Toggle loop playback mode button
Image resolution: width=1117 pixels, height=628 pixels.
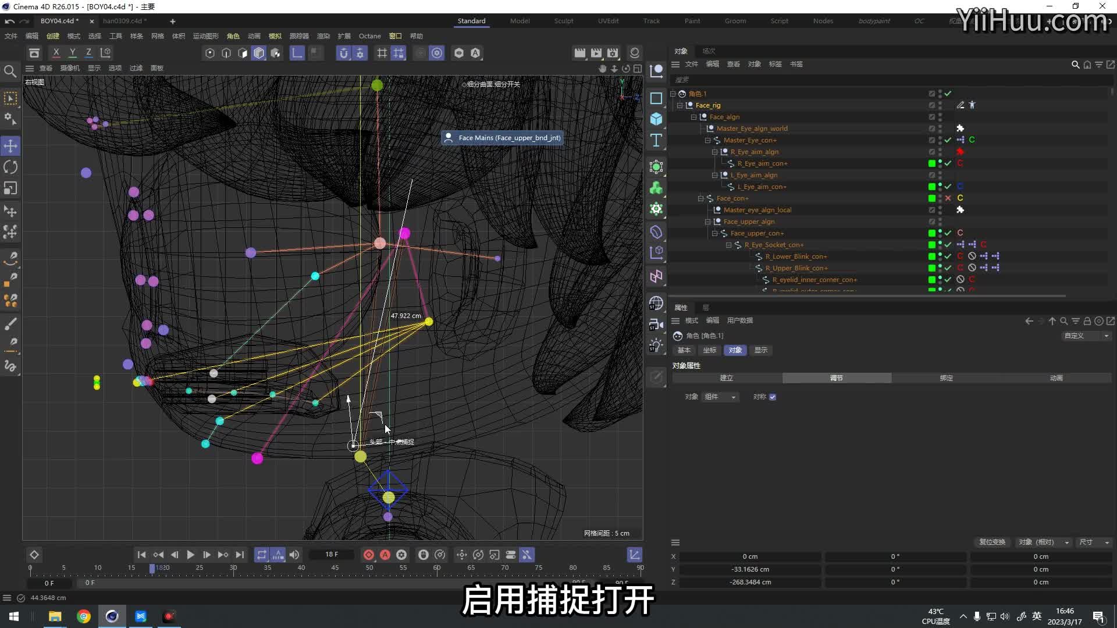click(262, 555)
